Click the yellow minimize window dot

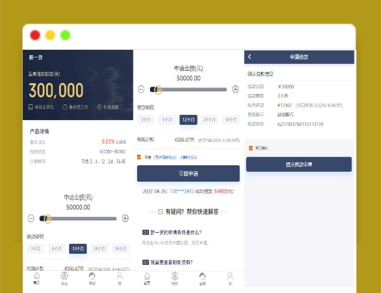pos(50,35)
